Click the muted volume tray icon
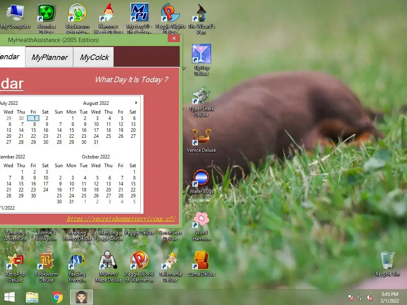 370,297
